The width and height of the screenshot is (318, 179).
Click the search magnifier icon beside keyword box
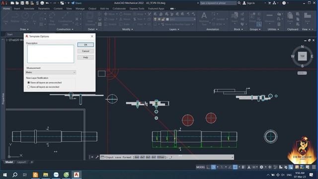[239, 3]
